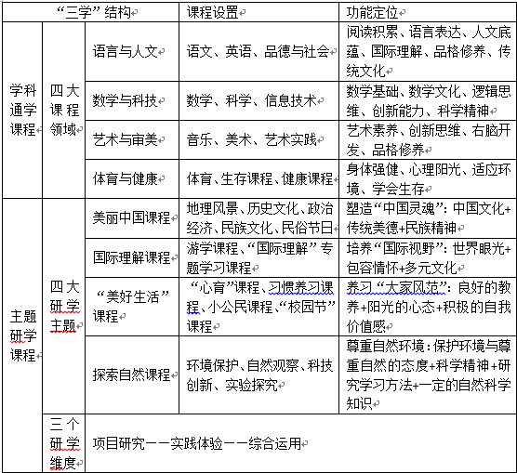Click the 功能定位 column header
The height and width of the screenshot is (473, 517).
pyautogui.click(x=428, y=12)
